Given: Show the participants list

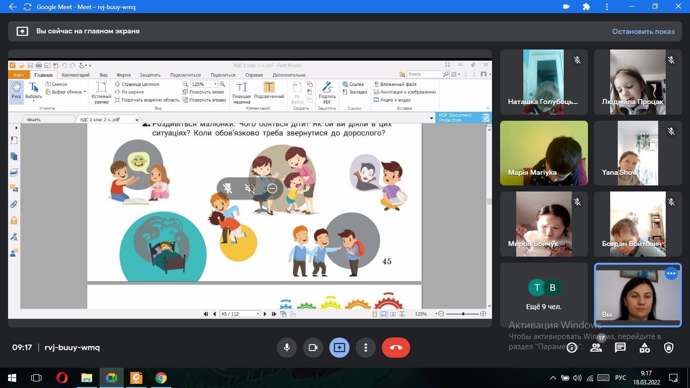Looking at the screenshot, I should click(596, 348).
